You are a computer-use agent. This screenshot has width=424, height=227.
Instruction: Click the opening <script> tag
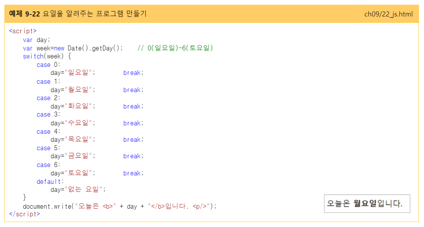point(23,31)
